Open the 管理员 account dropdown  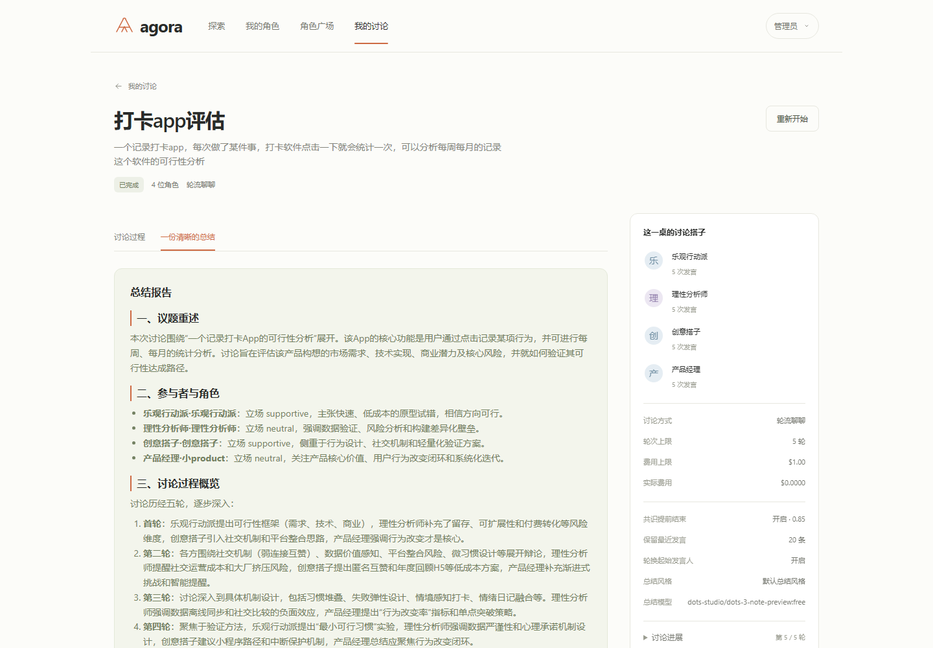(792, 26)
